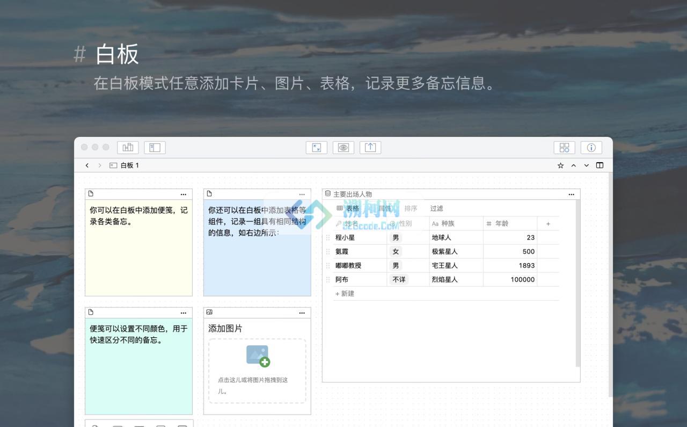The width and height of the screenshot is (687, 427).
Task: Open the more menu of yellow note
Action: (184, 194)
